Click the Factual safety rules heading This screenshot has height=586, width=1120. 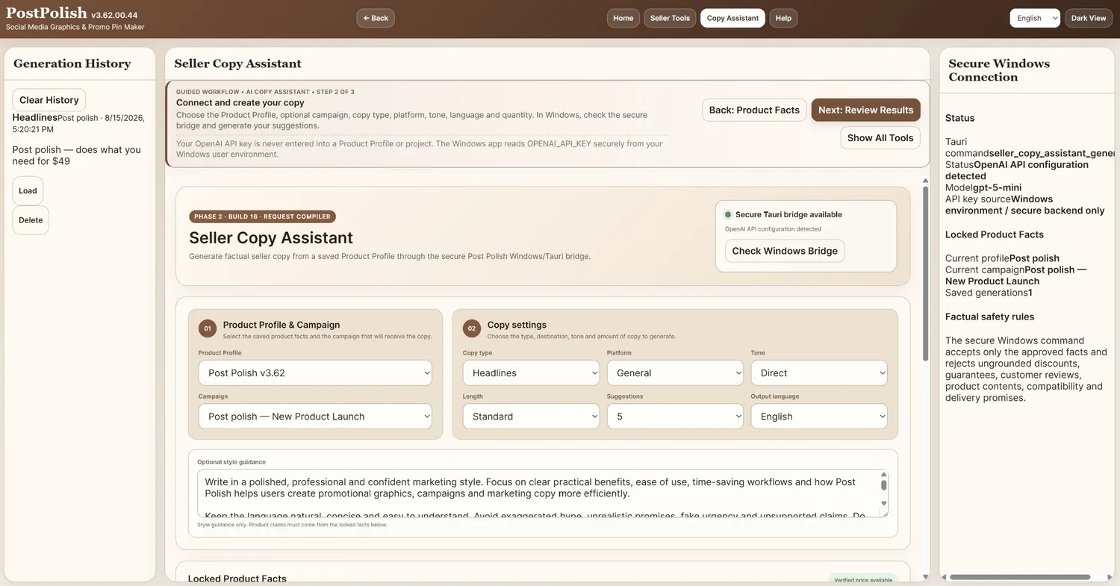click(990, 317)
